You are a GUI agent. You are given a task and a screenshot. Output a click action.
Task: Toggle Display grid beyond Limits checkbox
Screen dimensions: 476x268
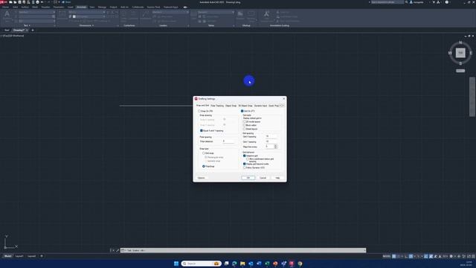pyautogui.click(x=245, y=164)
